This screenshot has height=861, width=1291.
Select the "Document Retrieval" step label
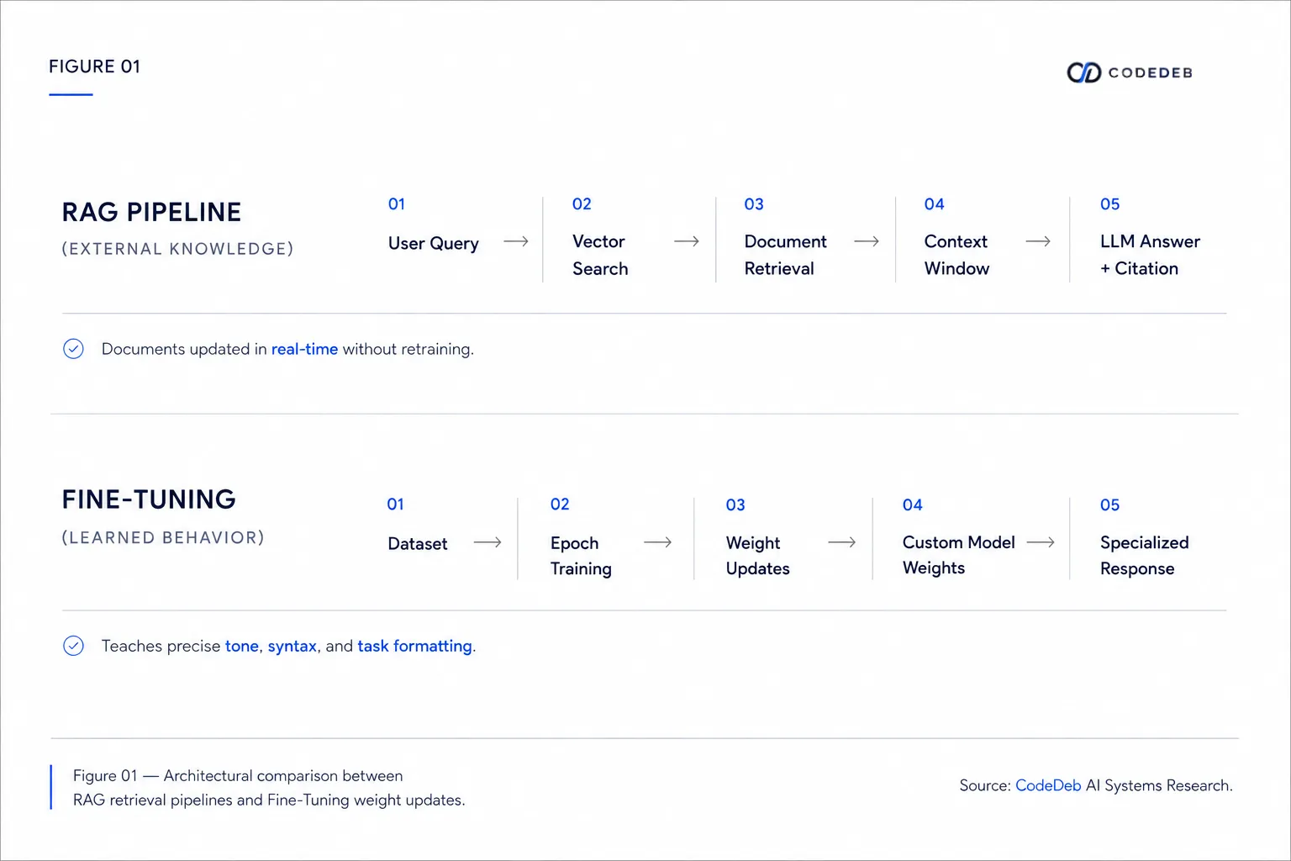[x=786, y=255]
